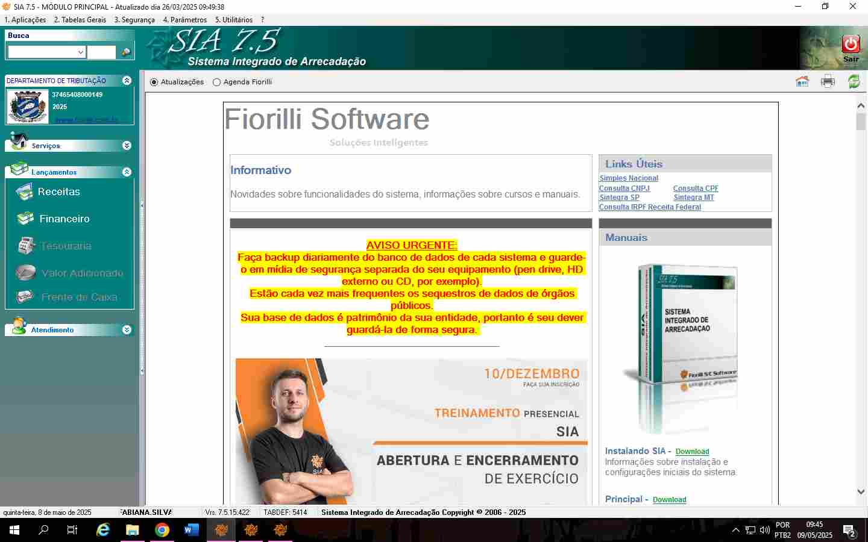Click the Simples Nacional link
This screenshot has width=868, height=542.
pos(629,178)
